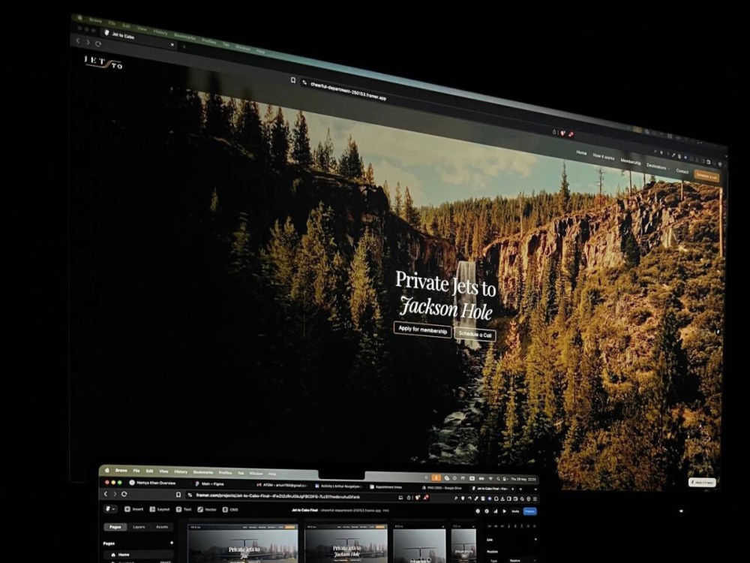This screenshot has height=563, width=750.
Task: Click the analytics icon in Framer toolbar
Action: [495, 511]
